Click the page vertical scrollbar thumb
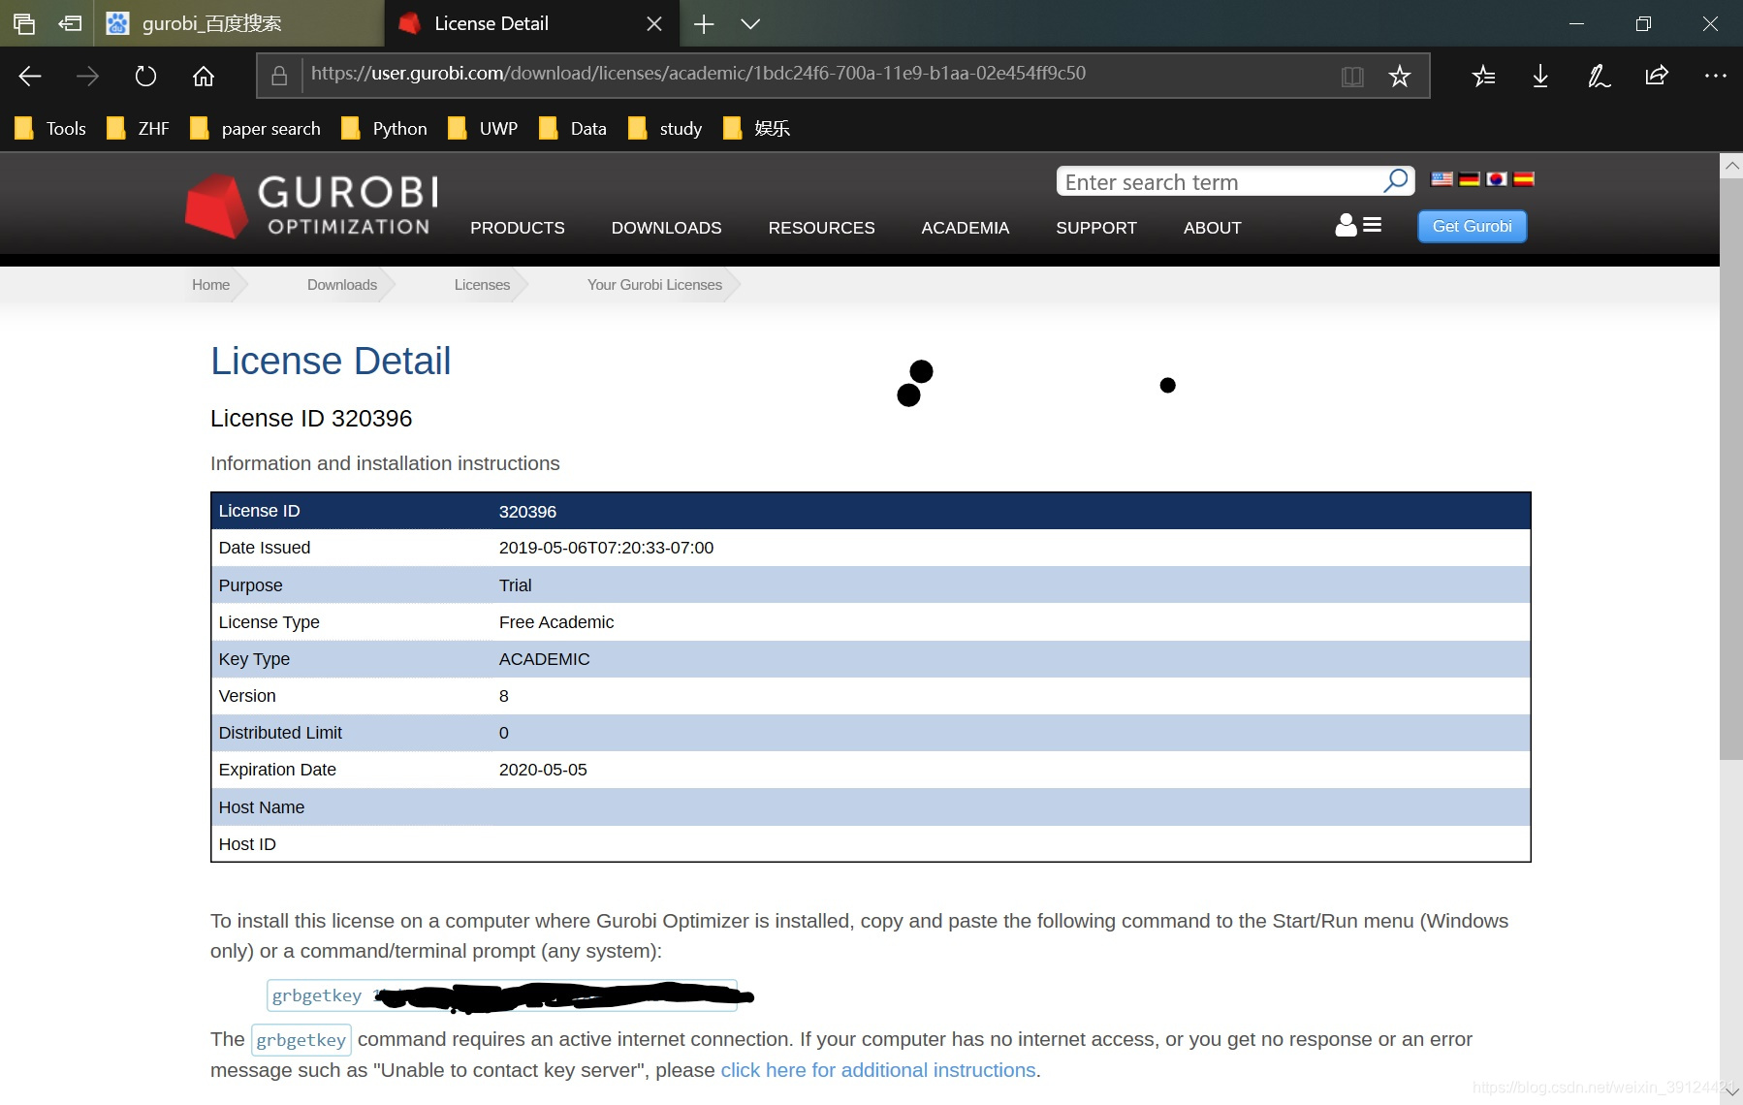Viewport: 1743px width, 1105px height. pyautogui.click(x=1731, y=469)
